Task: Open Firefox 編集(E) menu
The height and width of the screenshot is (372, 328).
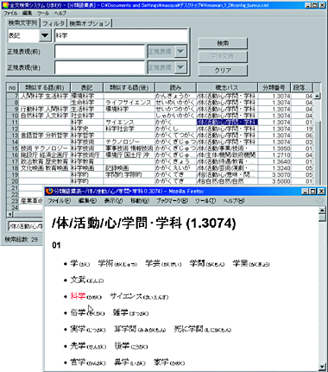Action: point(87,201)
